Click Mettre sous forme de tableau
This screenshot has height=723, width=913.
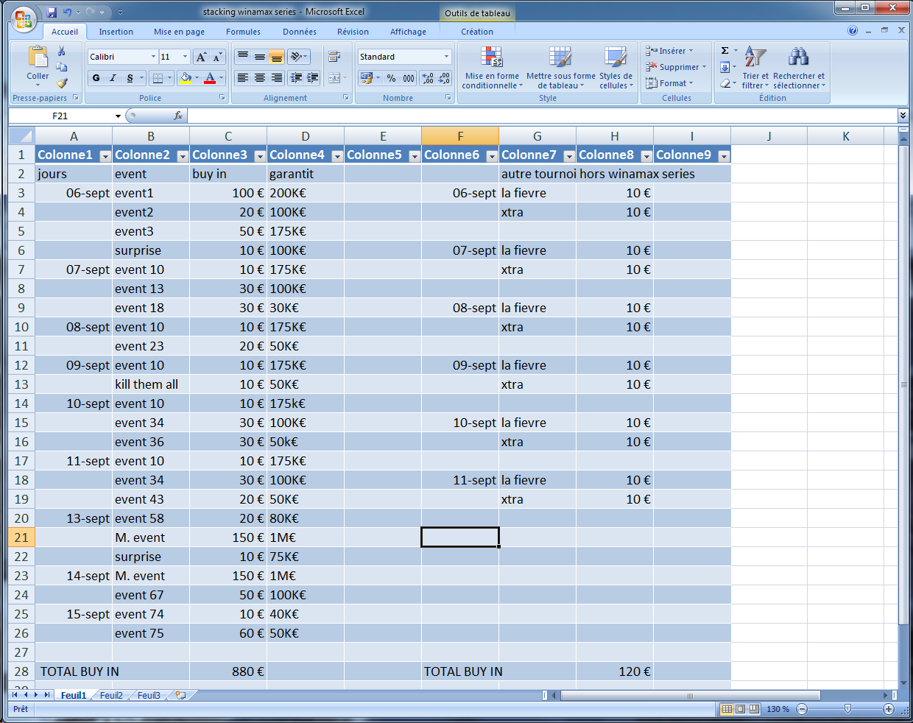(x=560, y=68)
